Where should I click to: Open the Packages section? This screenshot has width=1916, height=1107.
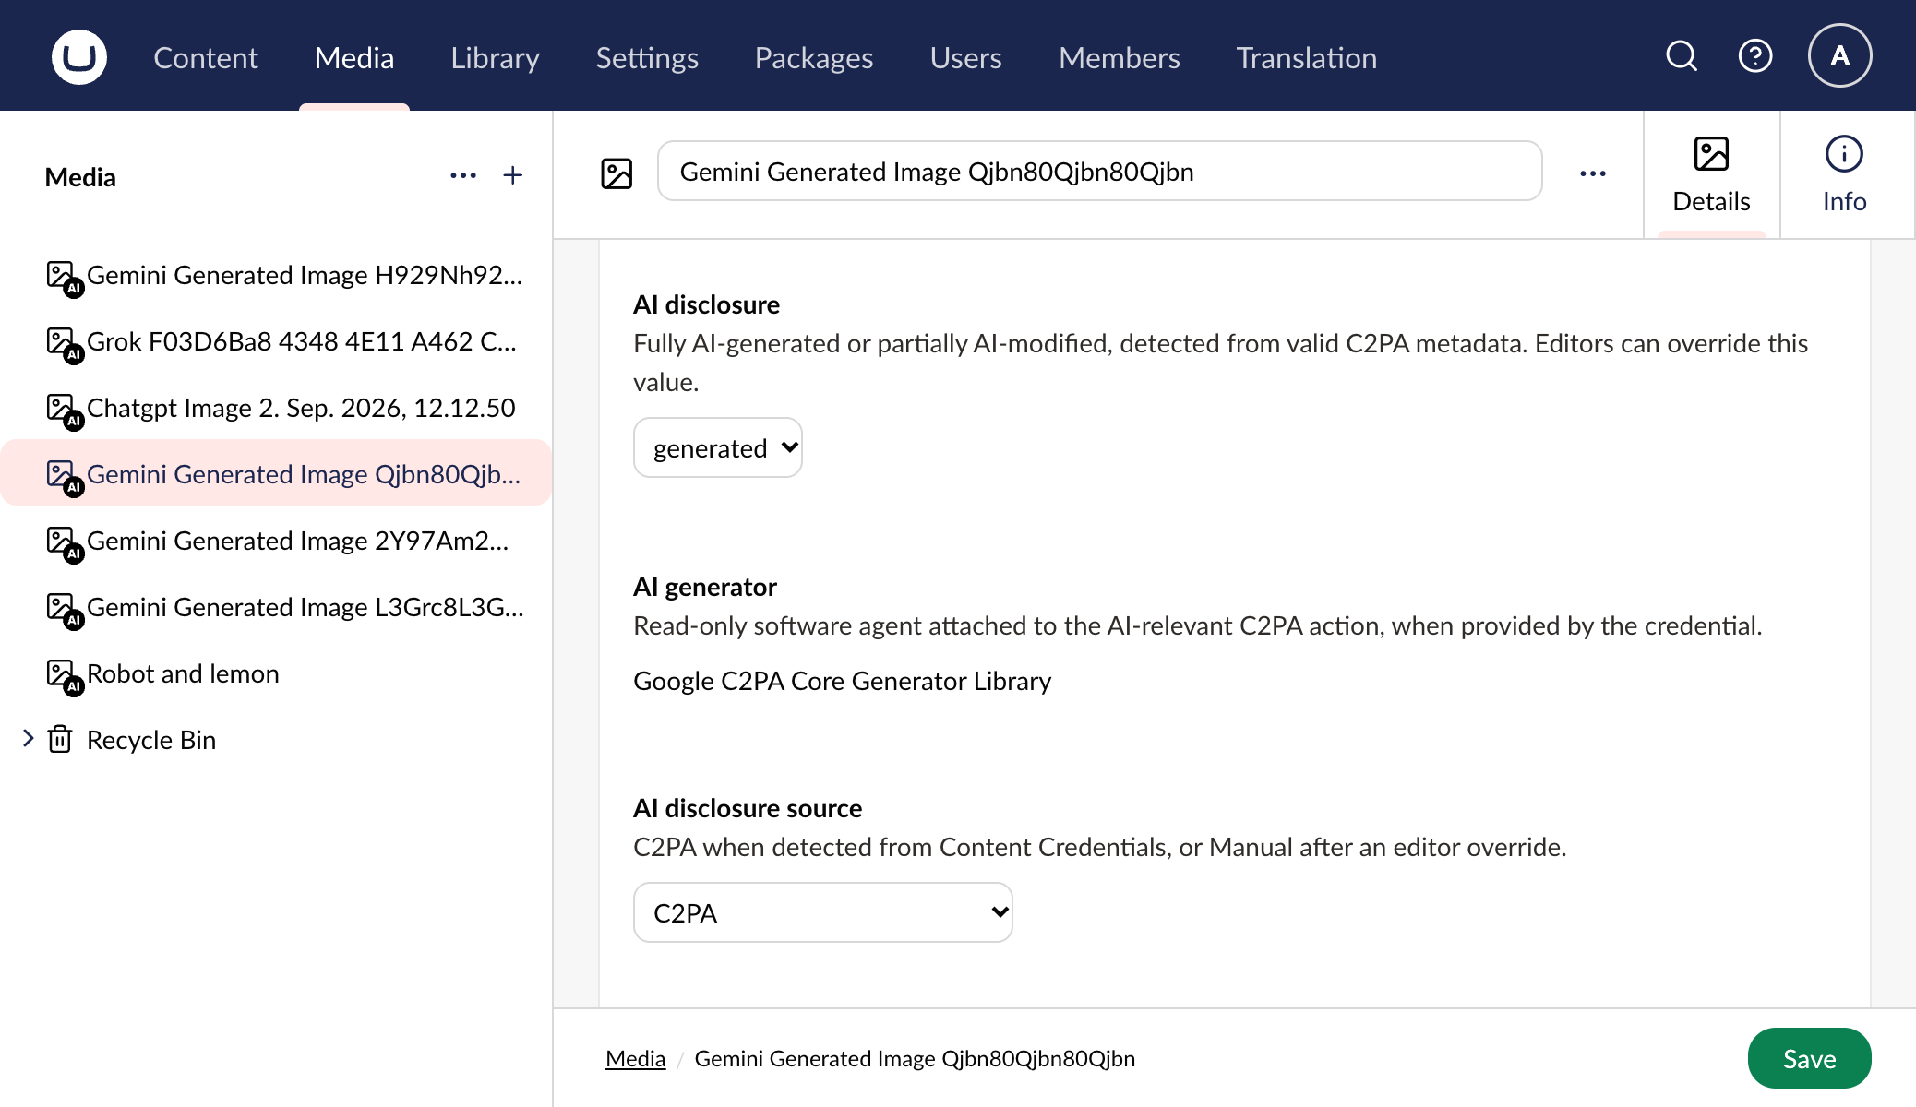click(814, 57)
